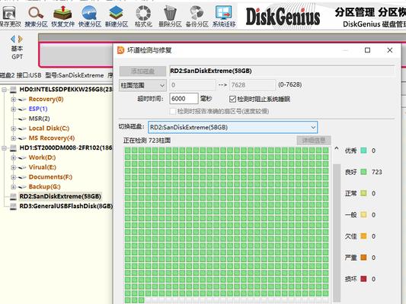Click the timeout field showing 6000

click(x=184, y=99)
